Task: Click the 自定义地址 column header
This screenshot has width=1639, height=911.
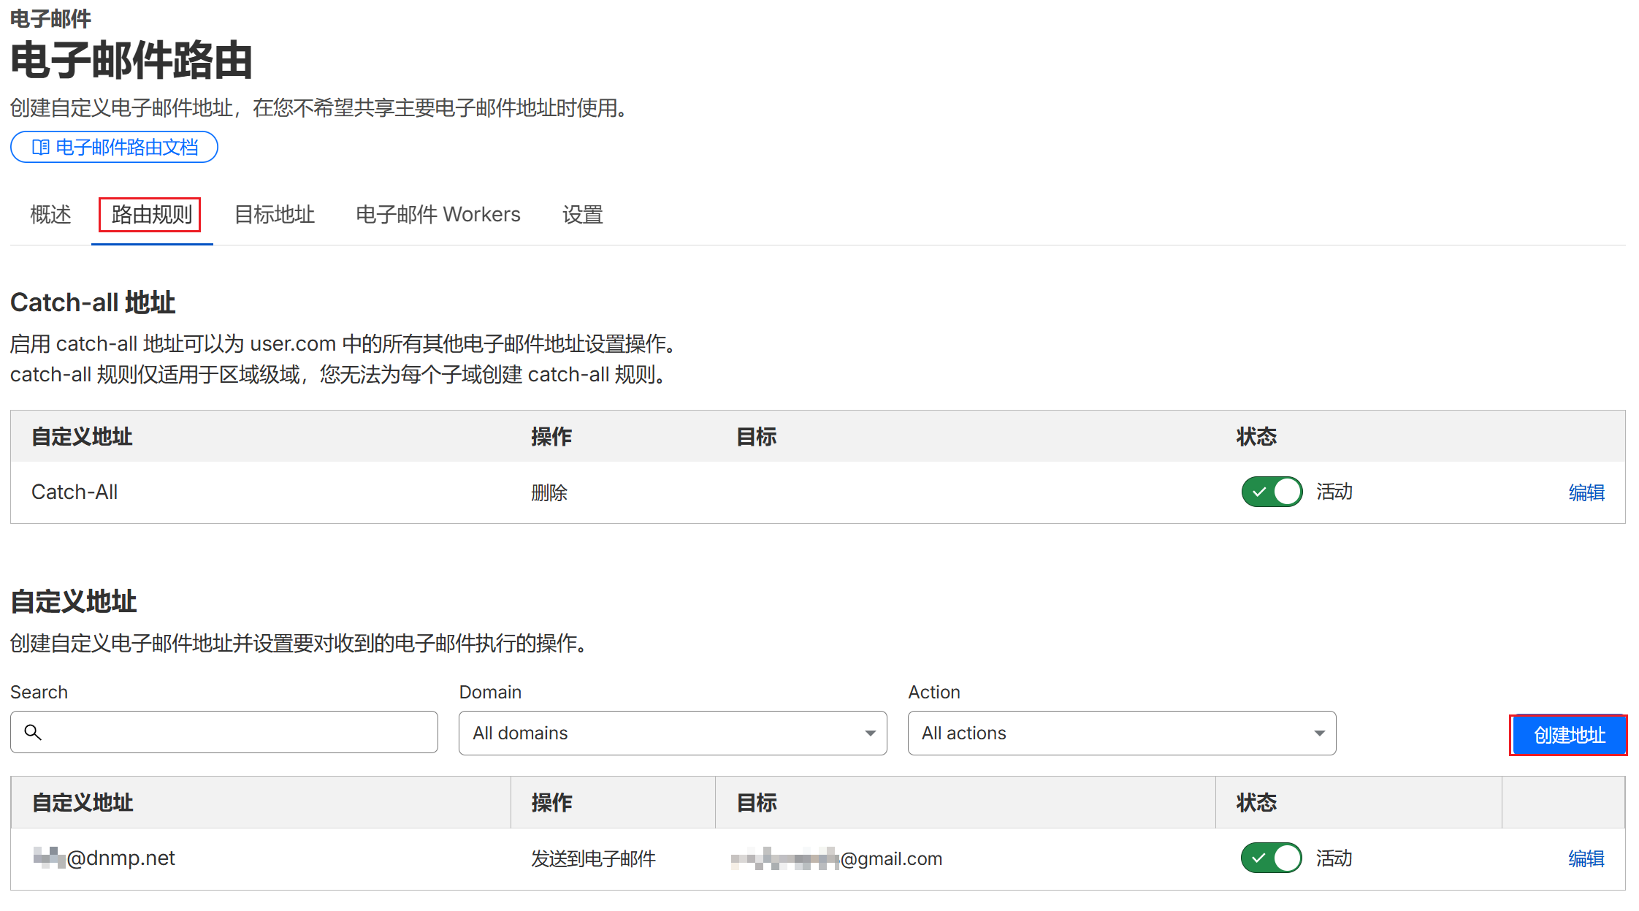Action: tap(83, 802)
